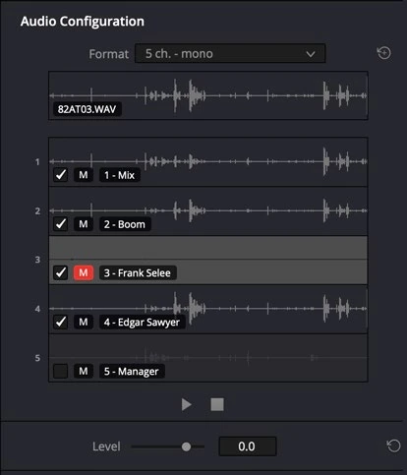Mute the 1 - Mix channel
This screenshot has width=407, height=475.
[x=84, y=175]
